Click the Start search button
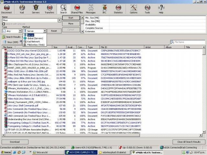The image size is (207, 155). [71, 18]
